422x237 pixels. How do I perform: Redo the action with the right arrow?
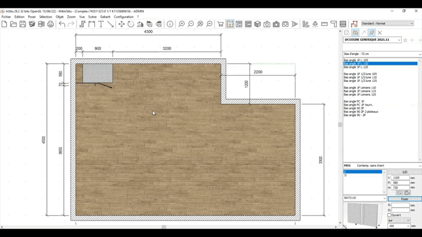[x=71, y=24]
